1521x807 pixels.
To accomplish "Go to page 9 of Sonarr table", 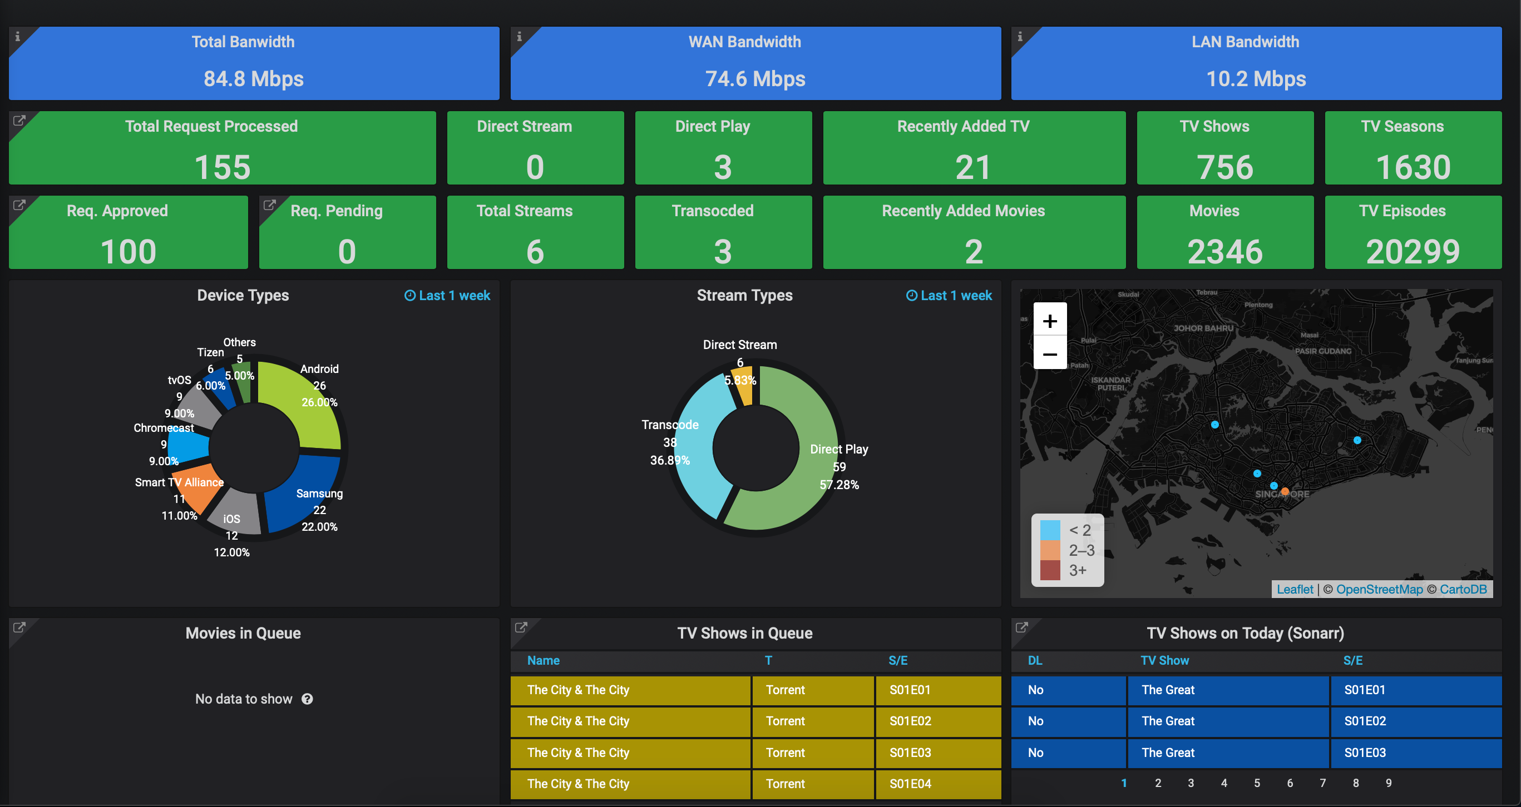I will pos(1389,783).
